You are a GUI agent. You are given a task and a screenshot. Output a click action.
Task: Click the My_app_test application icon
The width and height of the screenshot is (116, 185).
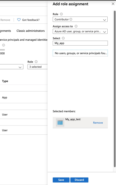click(60, 122)
